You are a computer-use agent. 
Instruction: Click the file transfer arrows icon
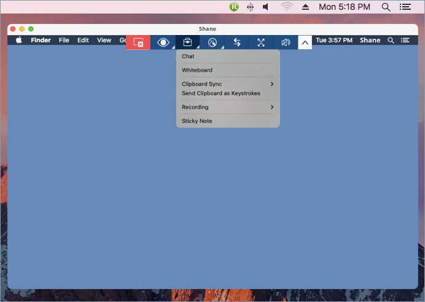[x=236, y=42]
